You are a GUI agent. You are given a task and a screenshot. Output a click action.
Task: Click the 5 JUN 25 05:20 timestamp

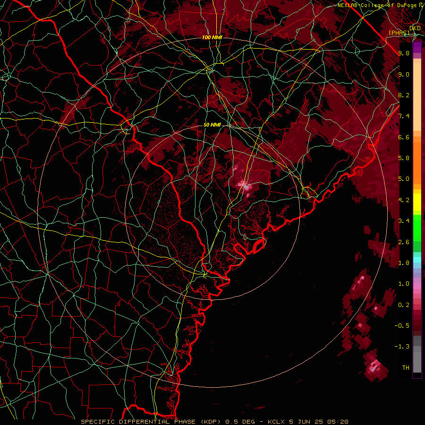(x=319, y=422)
